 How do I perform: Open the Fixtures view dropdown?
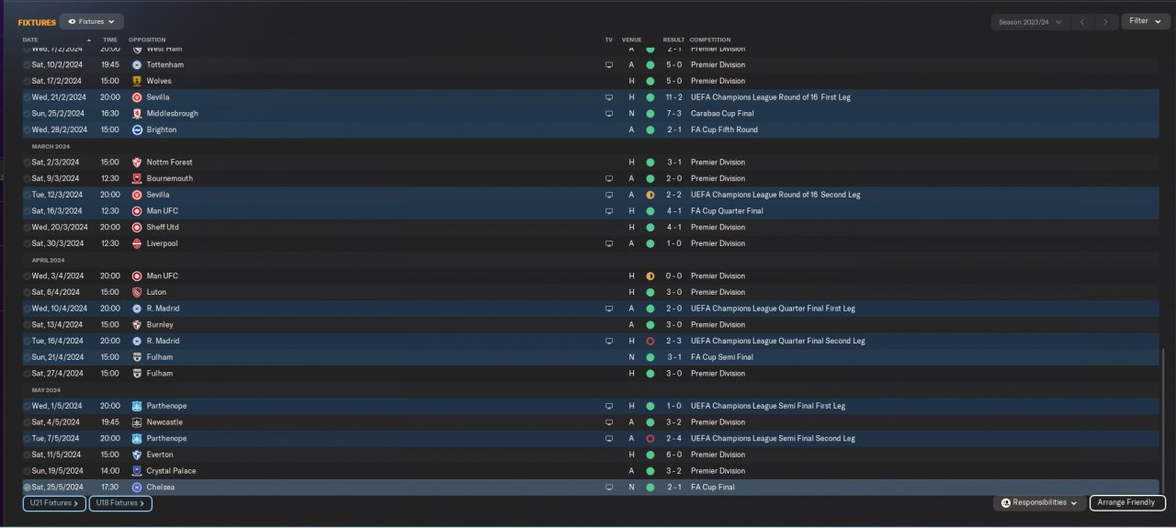click(92, 21)
